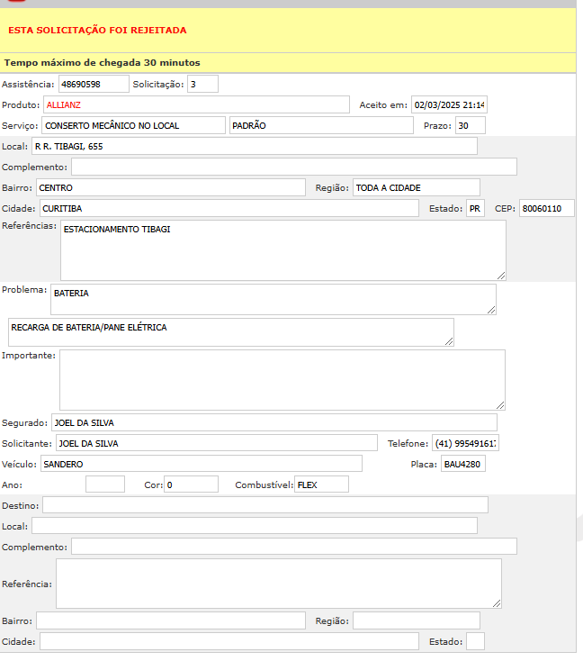Screen dimensions: 583x661
Task: Click inside the ESTACIONAMENTO TIBAGI references textarea
Action: pyautogui.click(x=283, y=250)
